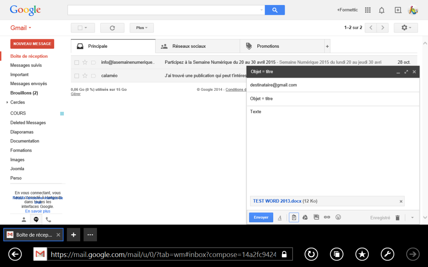Click the En savoir plus link
Screen dimensions: 428x267
[x=37, y=211]
